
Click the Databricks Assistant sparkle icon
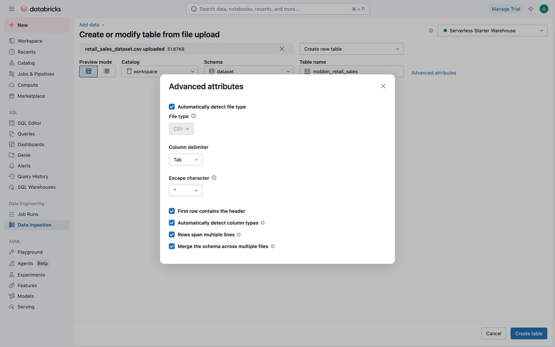click(530, 9)
